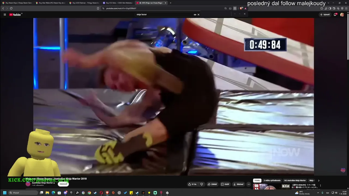Open the zoom magnifier icon in address bar

click(225, 8)
